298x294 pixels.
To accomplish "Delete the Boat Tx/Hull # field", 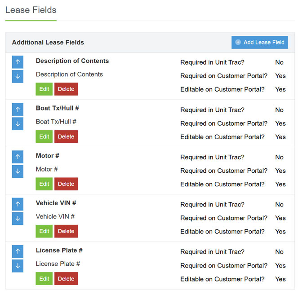I will click(x=66, y=136).
